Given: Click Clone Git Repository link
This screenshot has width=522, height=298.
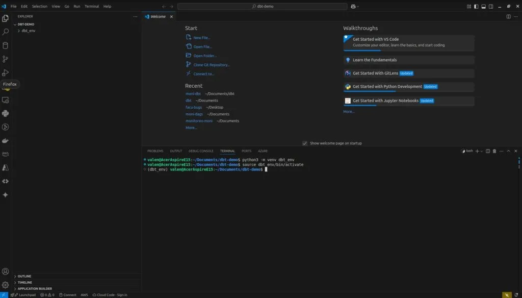Looking at the screenshot, I should [212, 65].
